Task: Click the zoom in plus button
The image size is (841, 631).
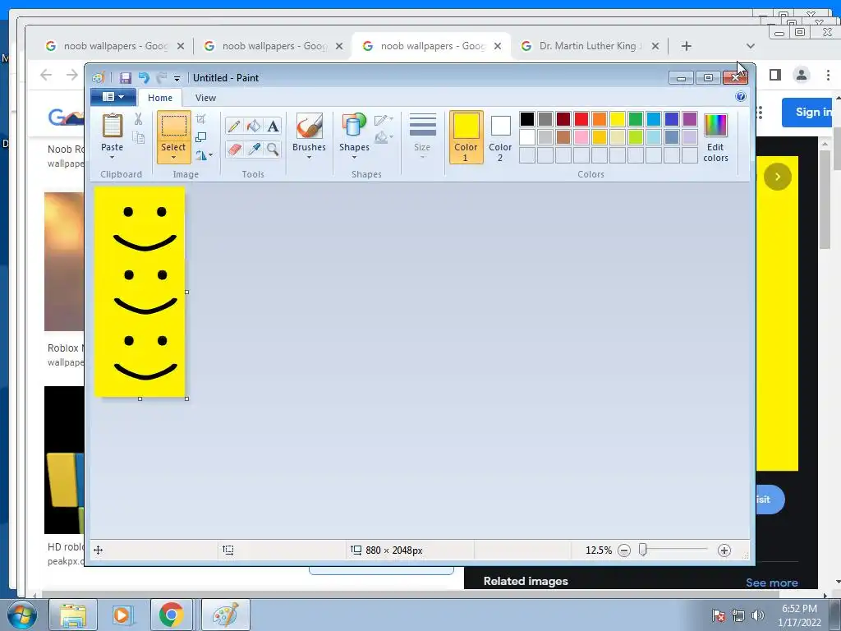Action: [x=724, y=550]
